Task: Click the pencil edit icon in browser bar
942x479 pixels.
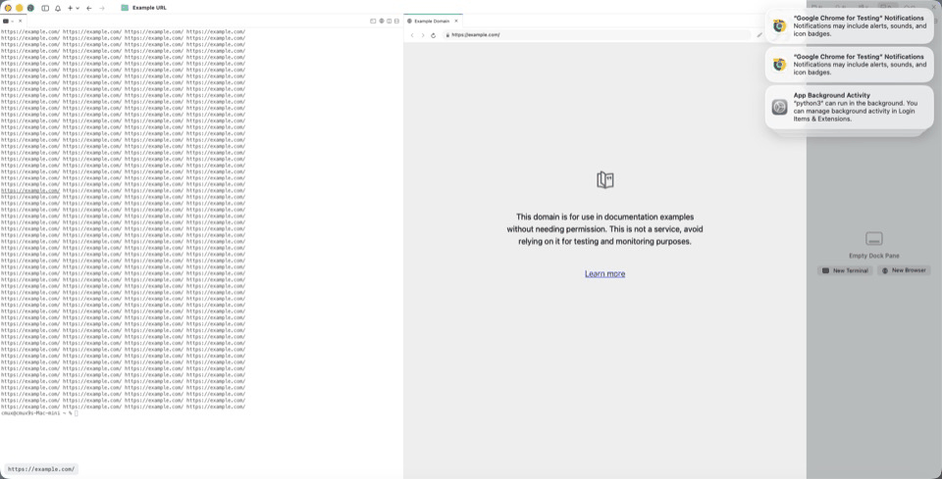Action: tap(759, 35)
